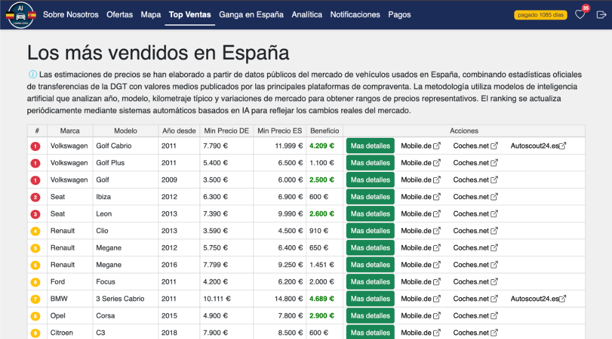Click the AI car logo in navbar

[21, 14]
